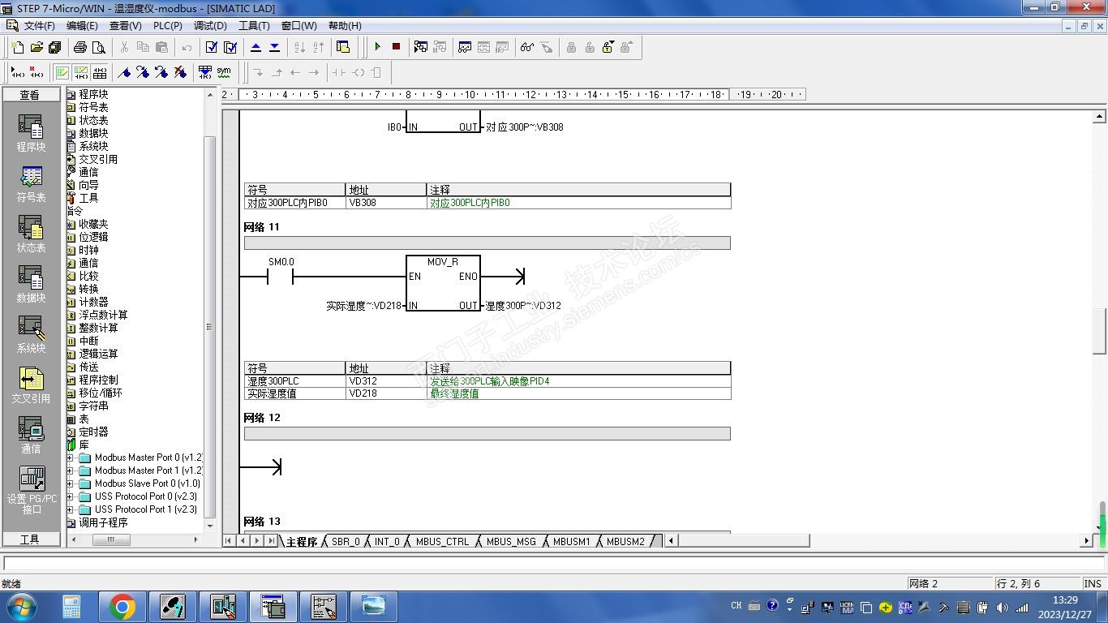Create a new project with the New icon

(x=18, y=47)
